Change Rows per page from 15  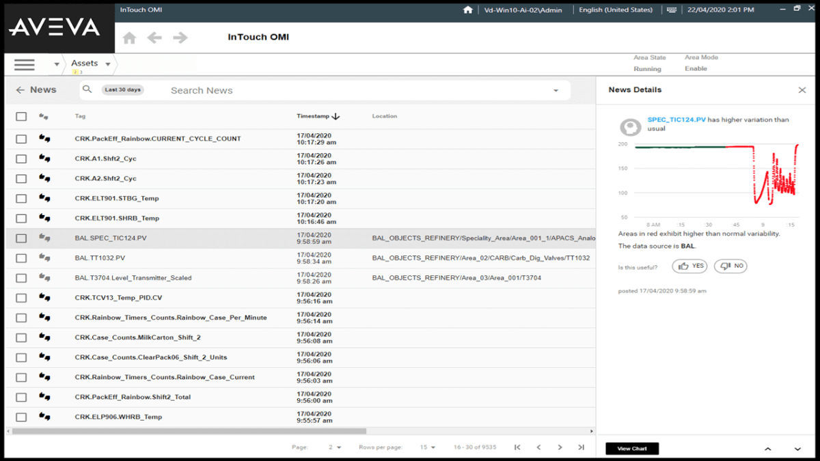coord(427,447)
